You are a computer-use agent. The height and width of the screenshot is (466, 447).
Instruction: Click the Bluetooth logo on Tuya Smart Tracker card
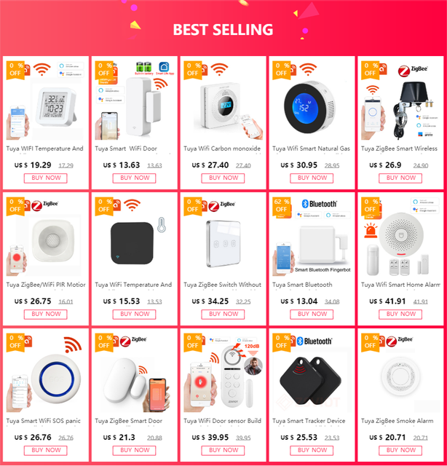(x=314, y=341)
